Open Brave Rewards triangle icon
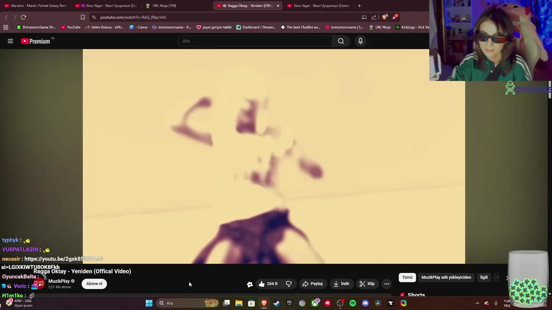The image size is (552, 310). pyautogui.click(x=395, y=17)
